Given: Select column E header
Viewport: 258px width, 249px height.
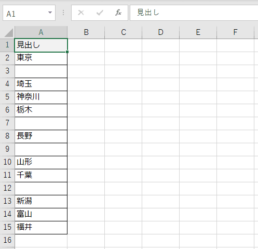Looking at the screenshot, I should click(x=198, y=32).
